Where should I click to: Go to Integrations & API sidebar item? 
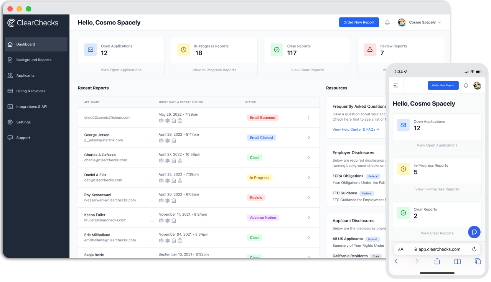click(x=32, y=107)
